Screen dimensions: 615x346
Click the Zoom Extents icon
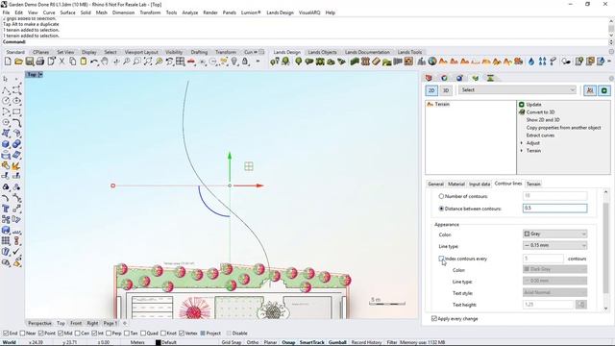148,62
